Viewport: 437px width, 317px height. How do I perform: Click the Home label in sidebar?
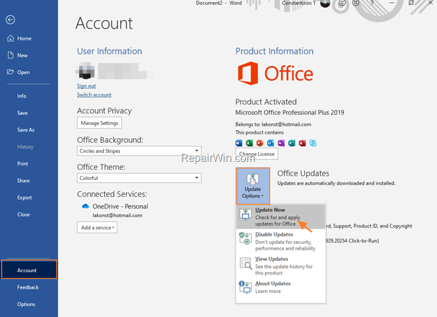(x=24, y=38)
